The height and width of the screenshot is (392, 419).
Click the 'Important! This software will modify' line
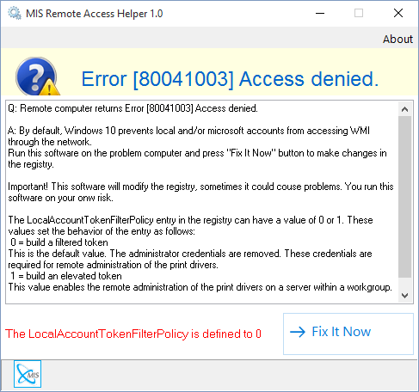point(200,187)
